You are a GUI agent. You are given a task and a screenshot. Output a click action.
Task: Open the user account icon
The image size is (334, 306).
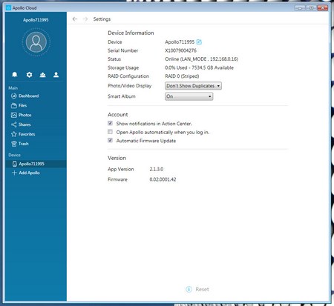pos(56,75)
